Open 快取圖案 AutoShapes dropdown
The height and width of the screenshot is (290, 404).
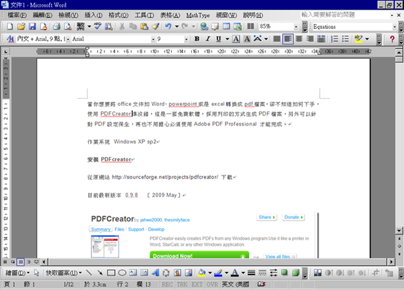(63, 273)
